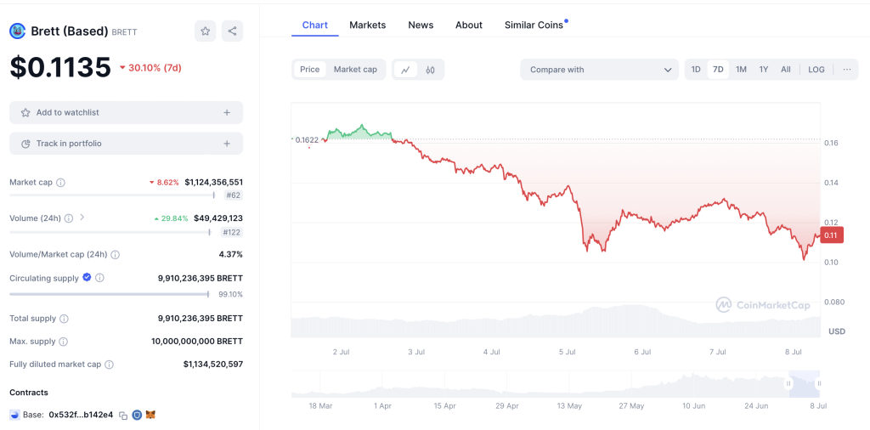Click the 0x532f...b142e4 contract address
Image resolution: width=870 pixels, height=430 pixels.
click(x=81, y=415)
